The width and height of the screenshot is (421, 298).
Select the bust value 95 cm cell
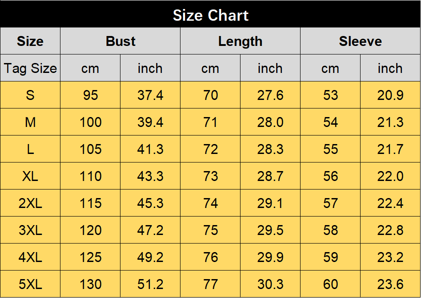pos(91,95)
